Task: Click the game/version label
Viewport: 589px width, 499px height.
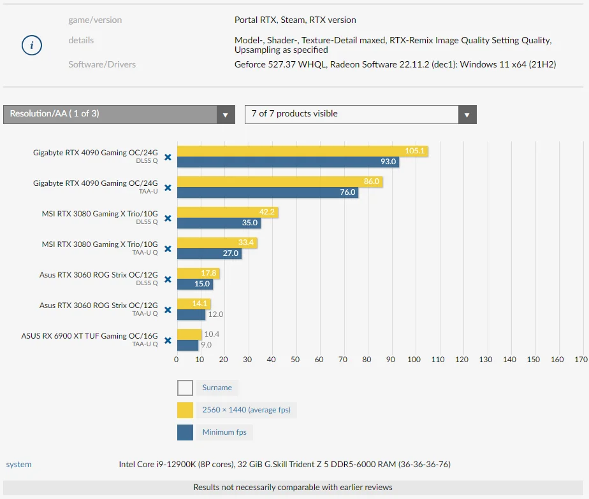Action: [x=95, y=20]
